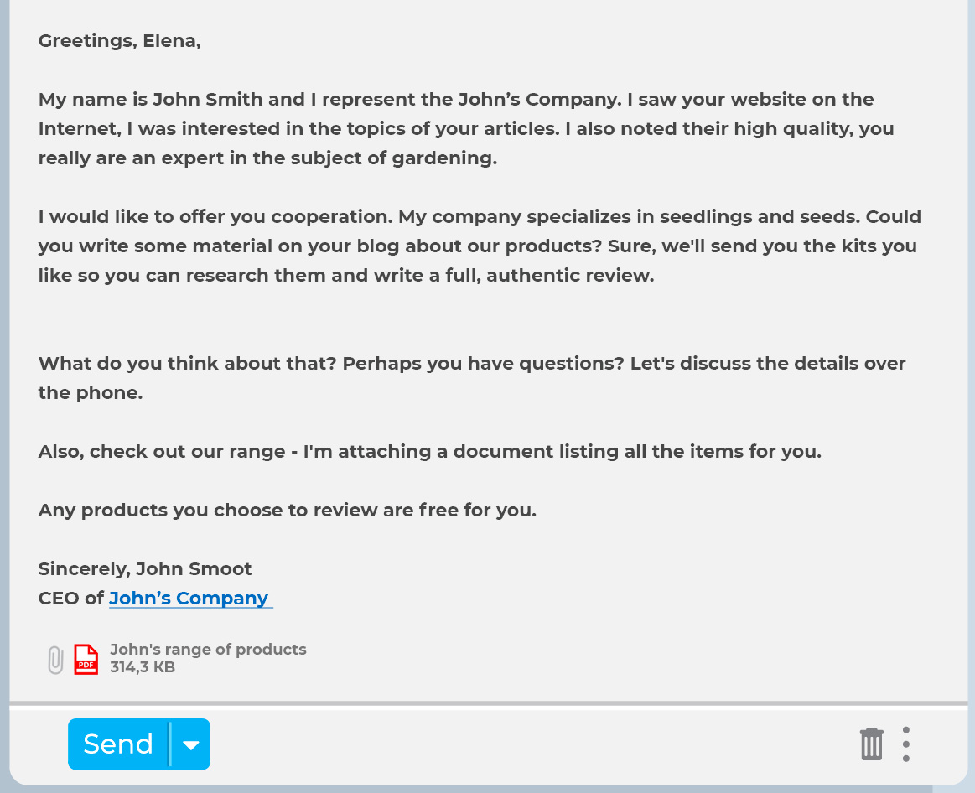Follow the John's Company hyperlink
Screen dimensions: 975x793
189,598
